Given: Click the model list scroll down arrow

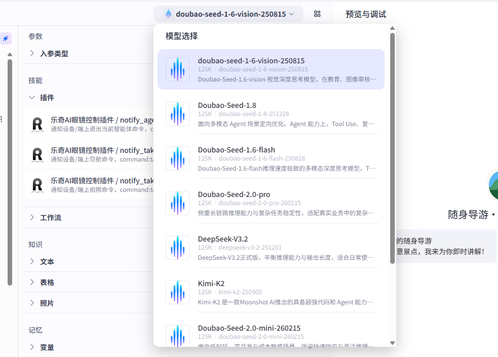Looking at the screenshot, I should pyautogui.click(x=393, y=343).
